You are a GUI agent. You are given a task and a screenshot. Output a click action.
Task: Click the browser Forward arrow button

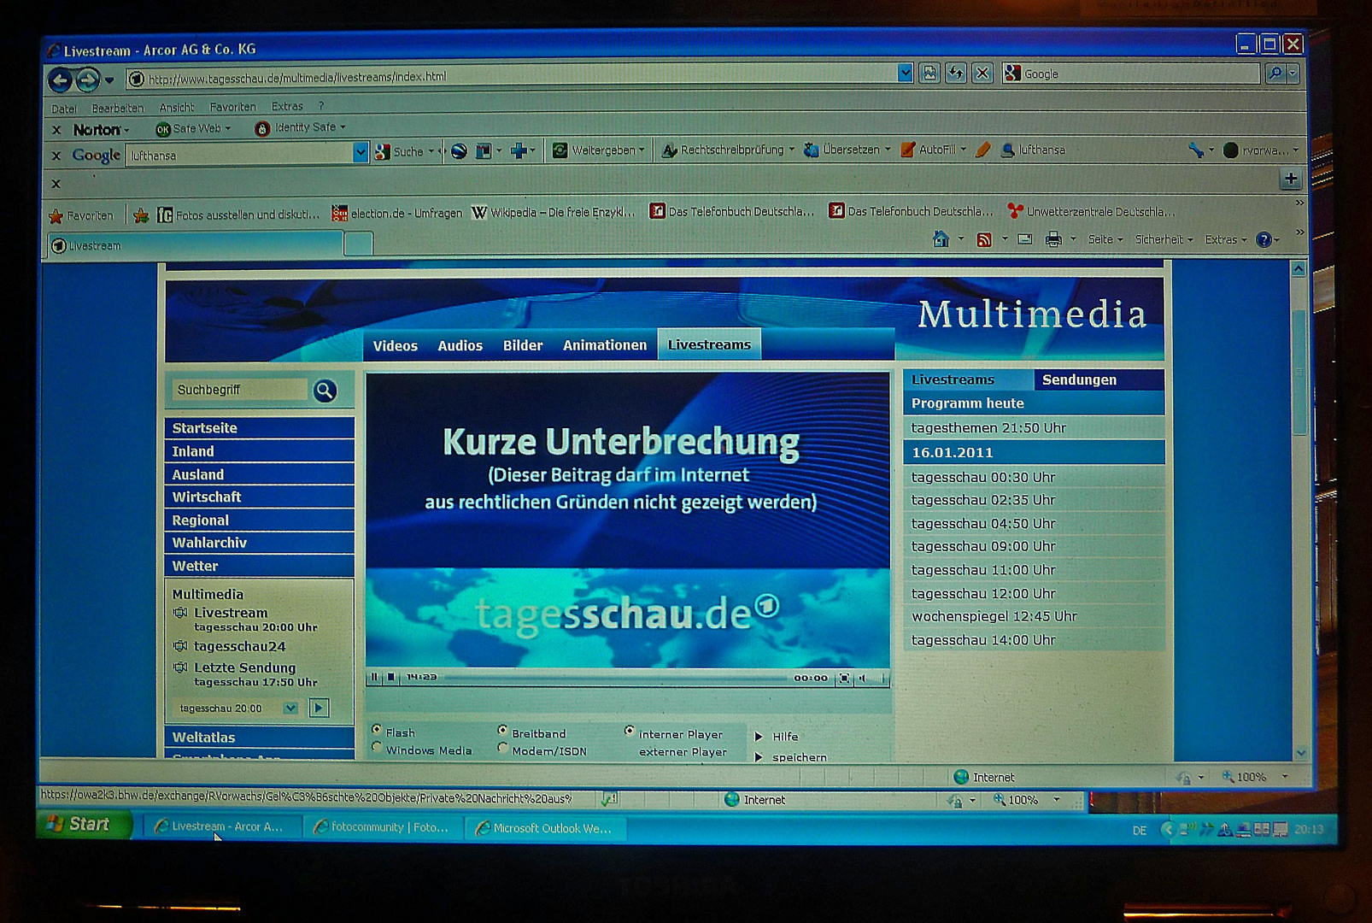pyautogui.click(x=87, y=80)
